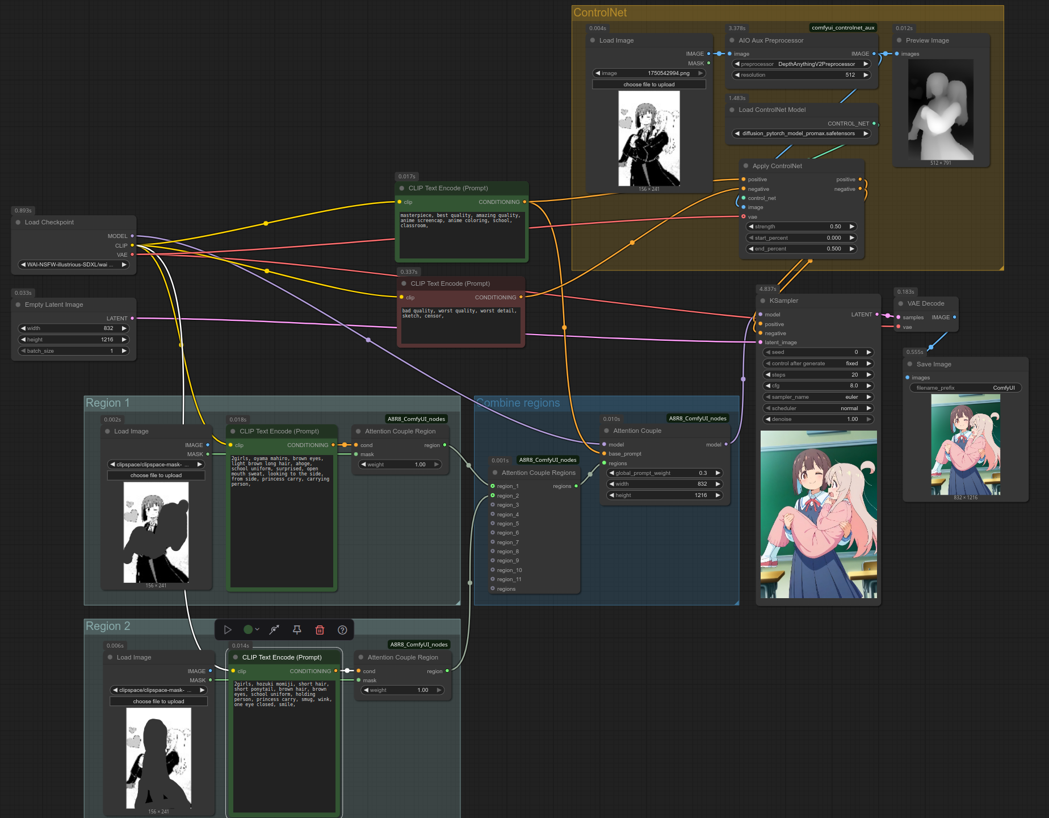Open 1750542994.png image dropdown
This screenshot has width=1049, height=818.
[x=649, y=73]
